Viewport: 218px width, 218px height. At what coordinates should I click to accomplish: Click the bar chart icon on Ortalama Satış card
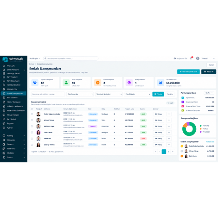[x=160, y=83]
